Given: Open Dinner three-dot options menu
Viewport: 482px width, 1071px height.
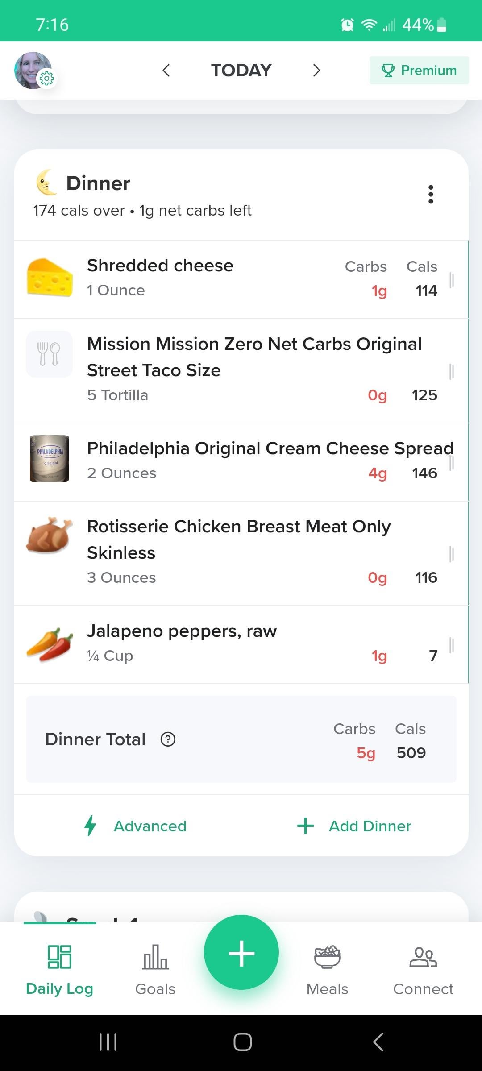Looking at the screenshot, I should [431, 195].
